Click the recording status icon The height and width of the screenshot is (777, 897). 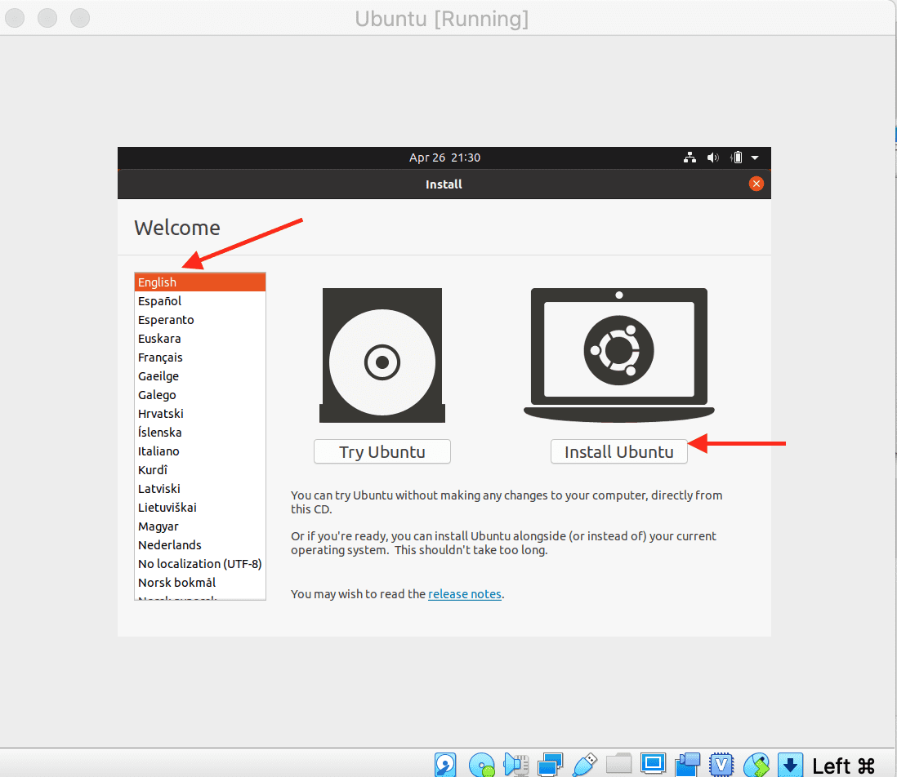(x=688, y=765)
